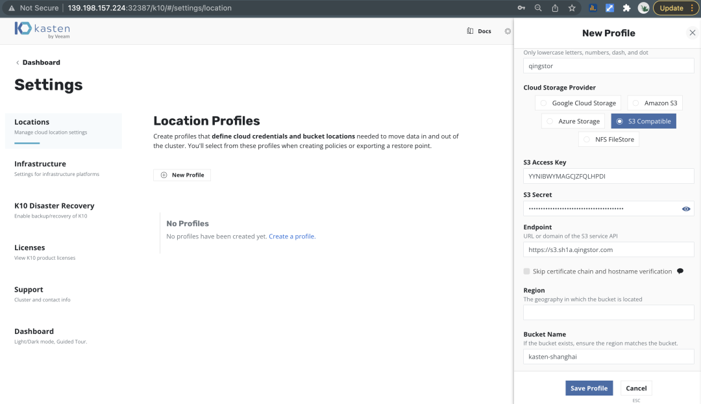
Task: Click the Endpoint URL field
Action: pos(608,249)
